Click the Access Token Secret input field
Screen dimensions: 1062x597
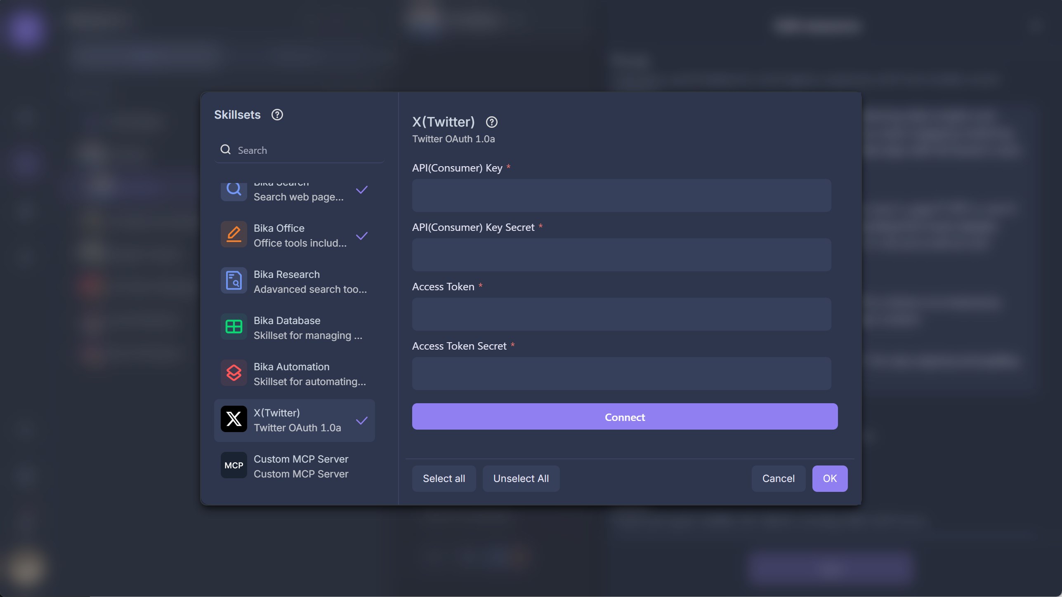(621, 374)
